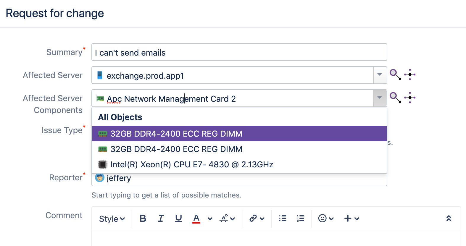Open the emoji picker dropdown
The height and width of the screenshot is (246, 466).
pos(326,219)
